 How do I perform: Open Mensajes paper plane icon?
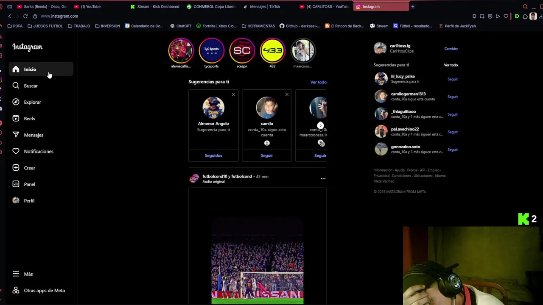tap(16, 135)
